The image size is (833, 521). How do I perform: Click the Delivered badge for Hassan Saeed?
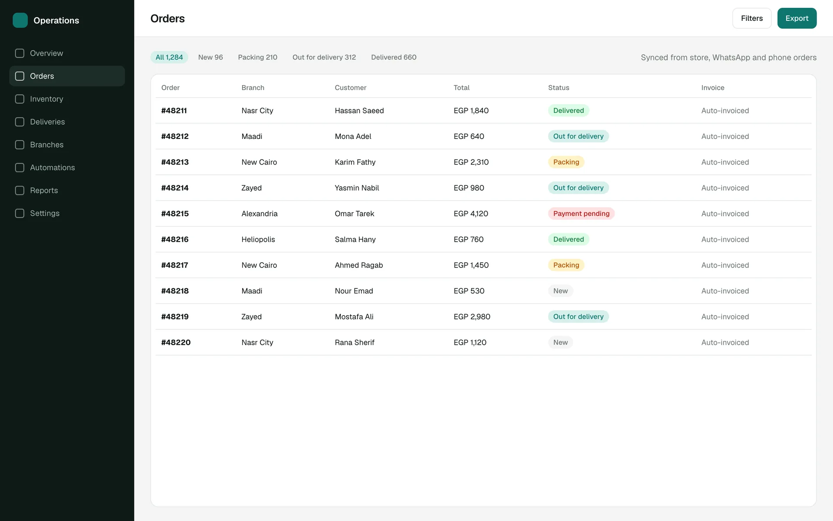point(568,111)
